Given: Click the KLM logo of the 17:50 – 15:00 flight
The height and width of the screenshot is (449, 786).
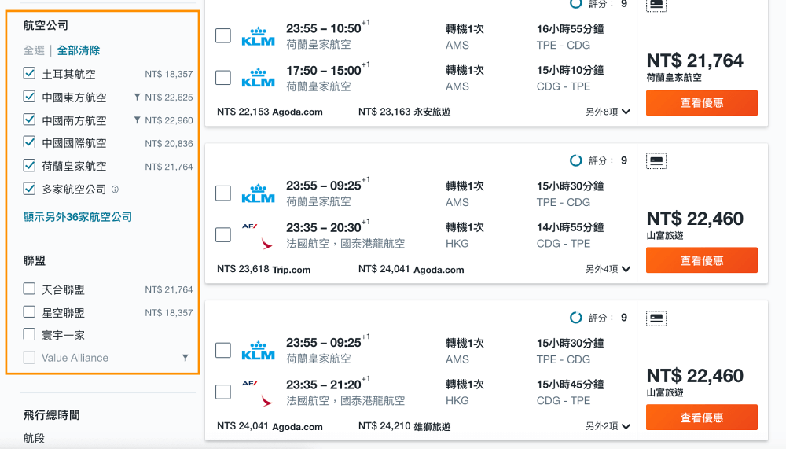Looking at the screenshot, I should (x=258, y=78).
